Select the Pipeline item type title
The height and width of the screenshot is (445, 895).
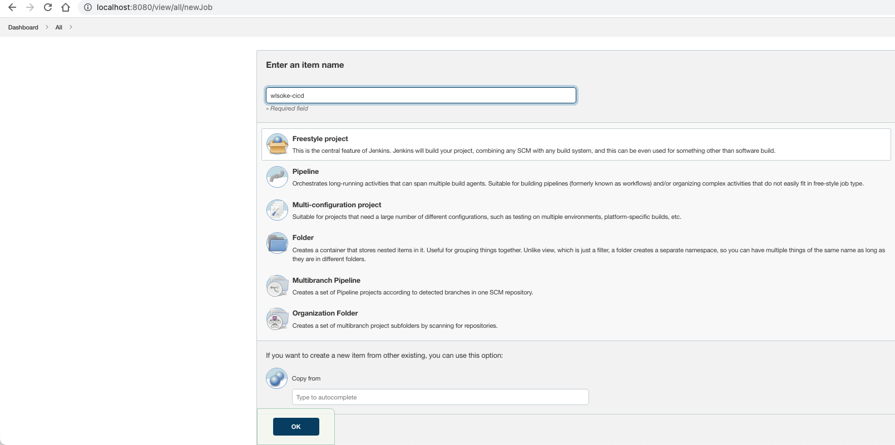coord(305,172)
